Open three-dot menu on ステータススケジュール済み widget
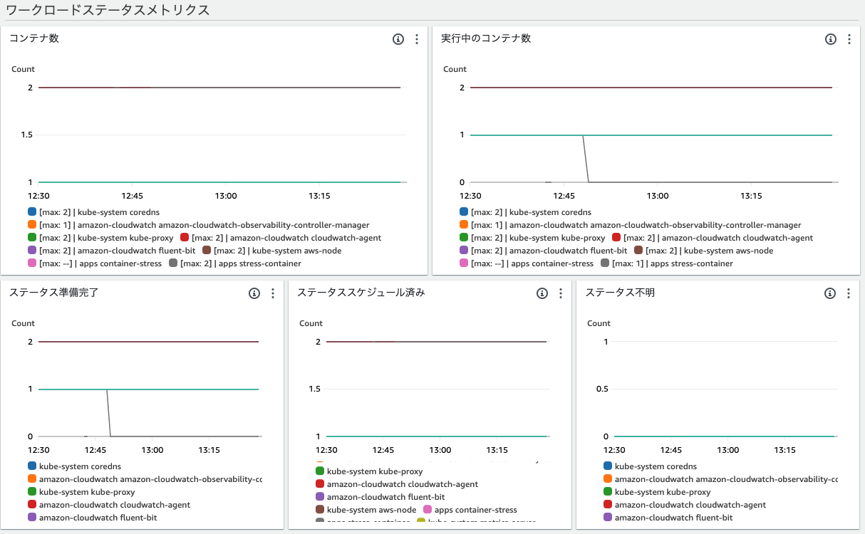This screenshot has width=865, height=534. (561, 293)
